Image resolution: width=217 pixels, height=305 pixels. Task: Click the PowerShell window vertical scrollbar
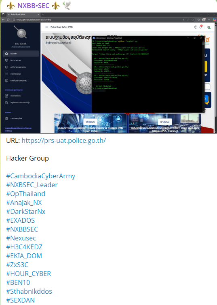click(204, 76)
